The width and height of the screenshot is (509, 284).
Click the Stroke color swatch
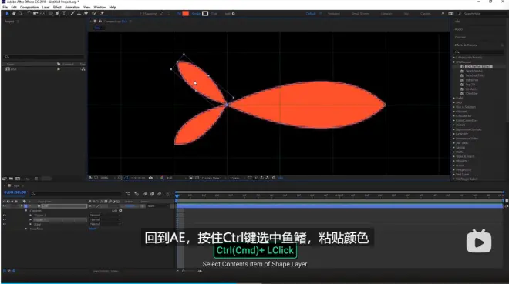point(205,14)
